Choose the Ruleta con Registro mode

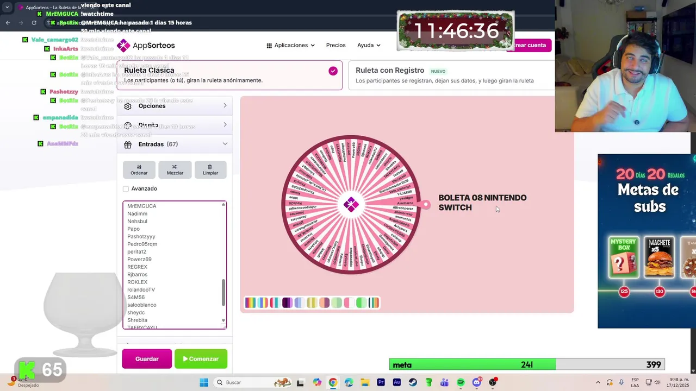pyautogui.click(x=451, y=75)
